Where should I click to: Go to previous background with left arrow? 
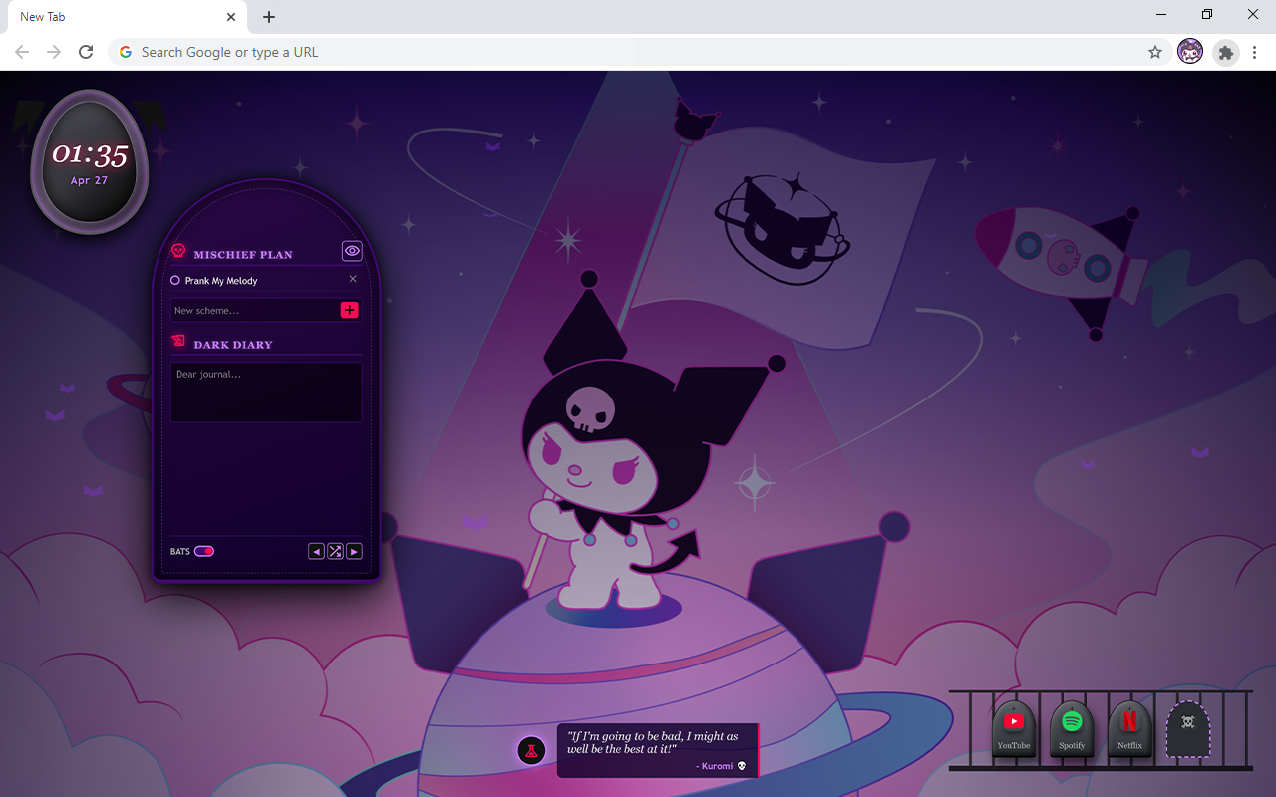[x=316, y=551]
